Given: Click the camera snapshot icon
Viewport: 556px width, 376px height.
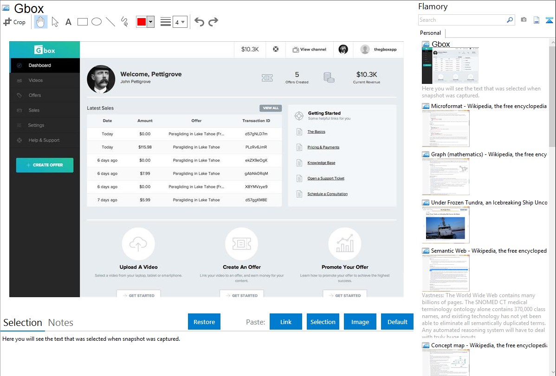Looking at the screenshot, I should [524, 20].
